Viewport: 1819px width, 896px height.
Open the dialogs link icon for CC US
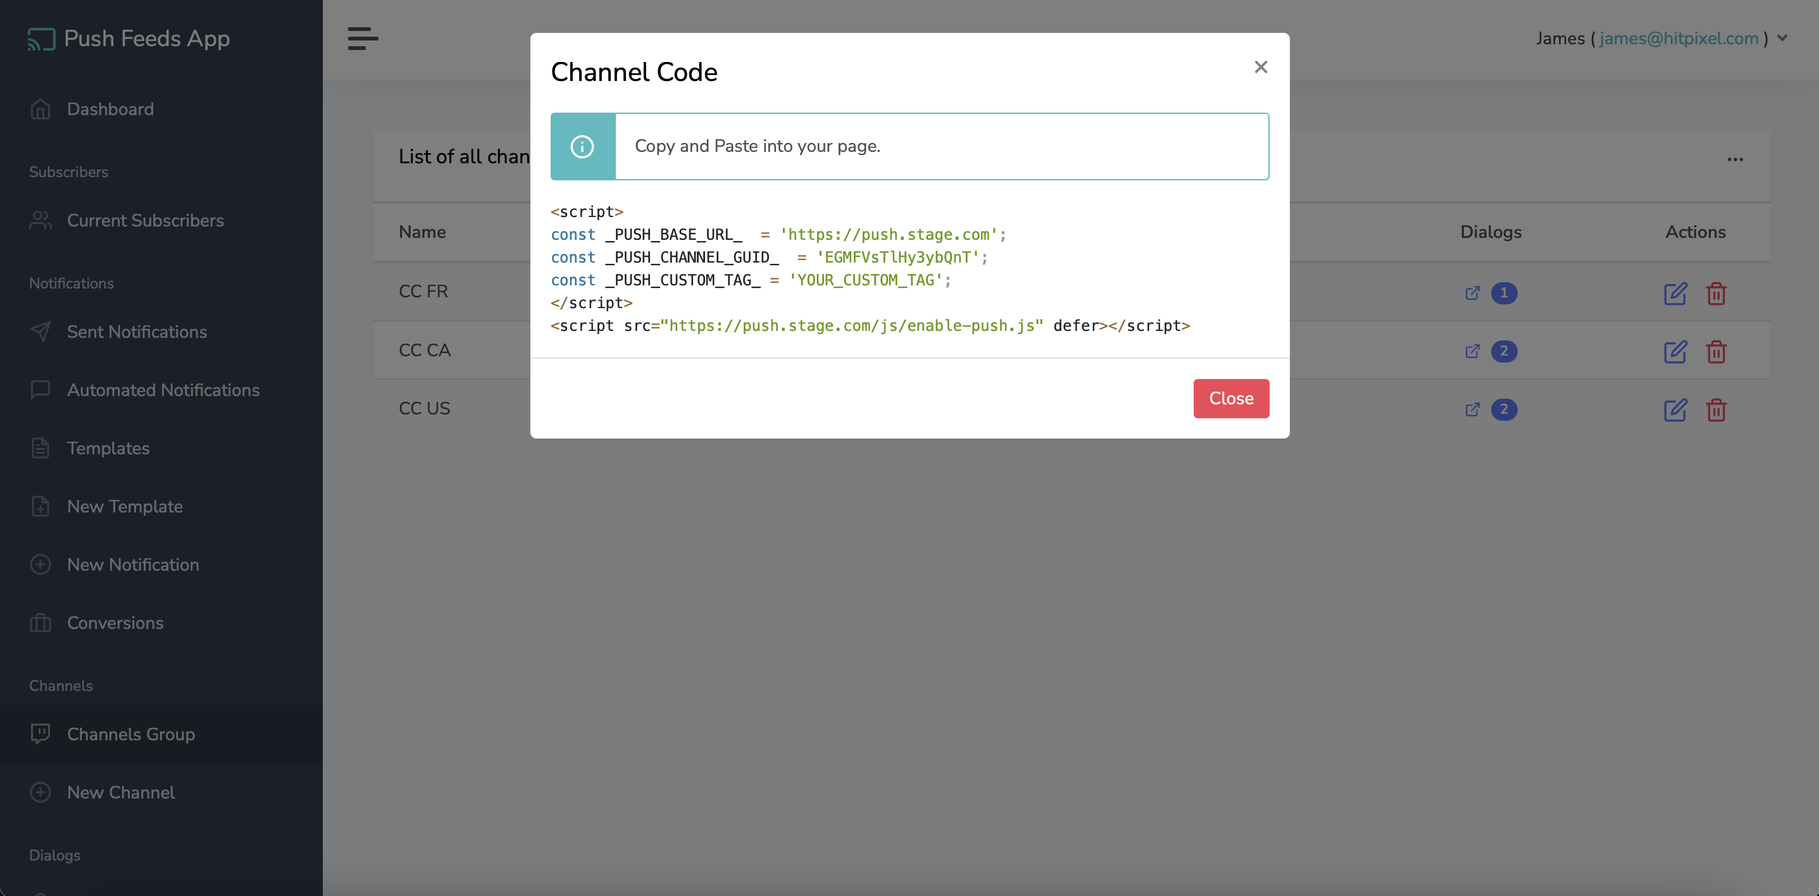[x=1472, y=409]
